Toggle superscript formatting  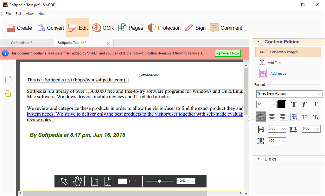[305, 117]
